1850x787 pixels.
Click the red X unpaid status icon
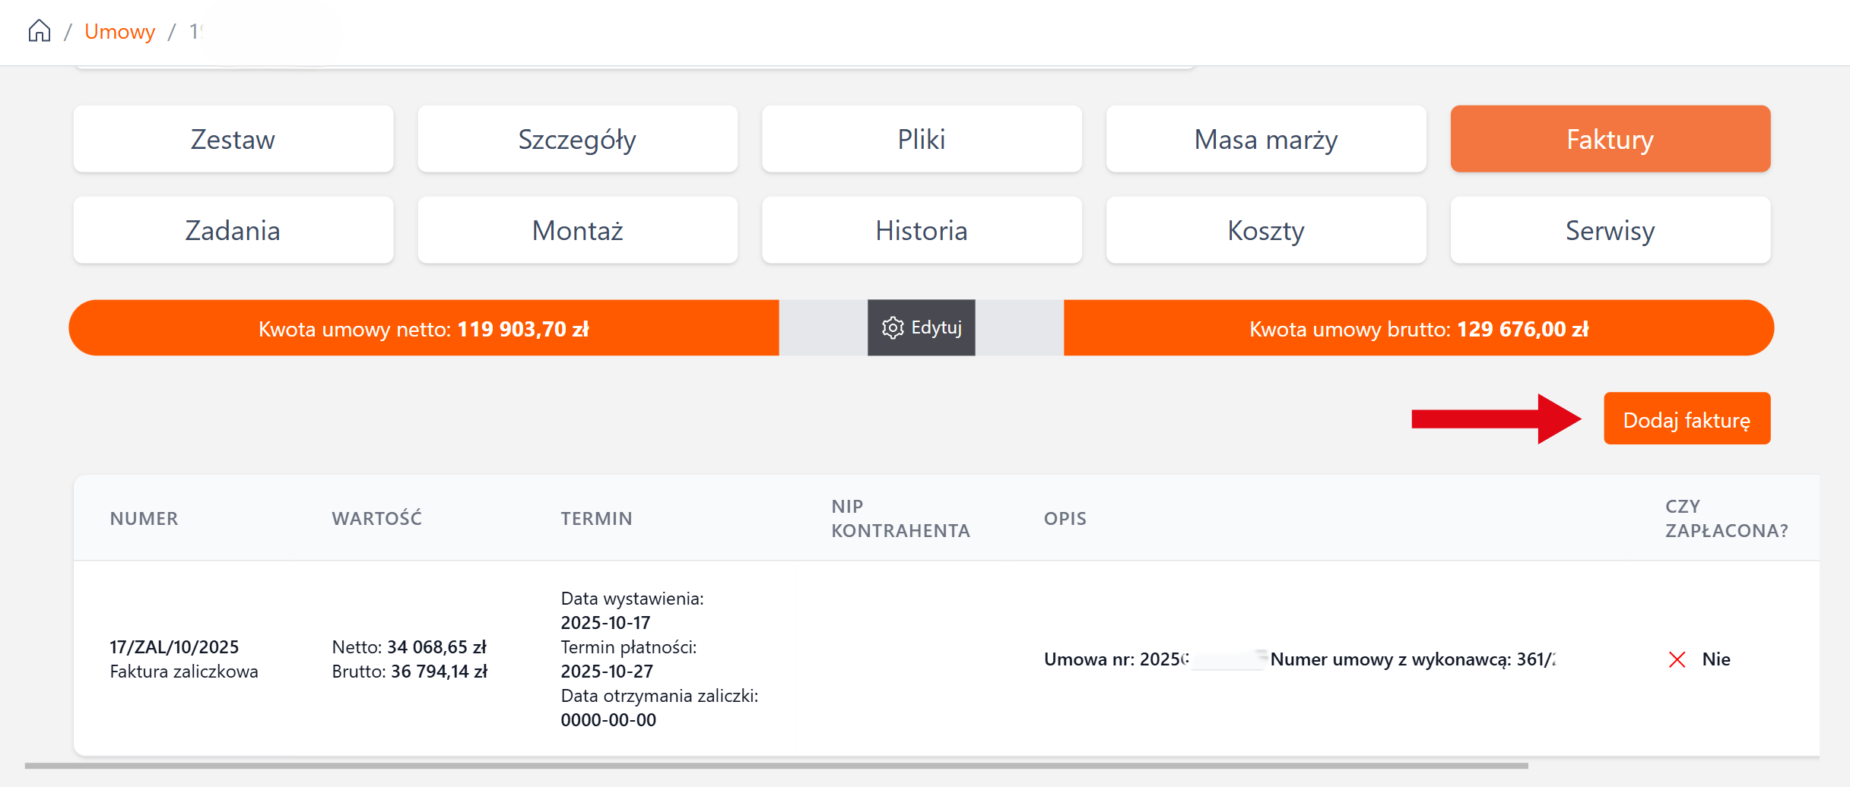pos(1677,659)
